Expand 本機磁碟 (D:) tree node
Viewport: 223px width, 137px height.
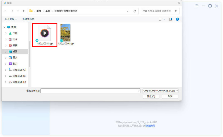tap(6, 76)
